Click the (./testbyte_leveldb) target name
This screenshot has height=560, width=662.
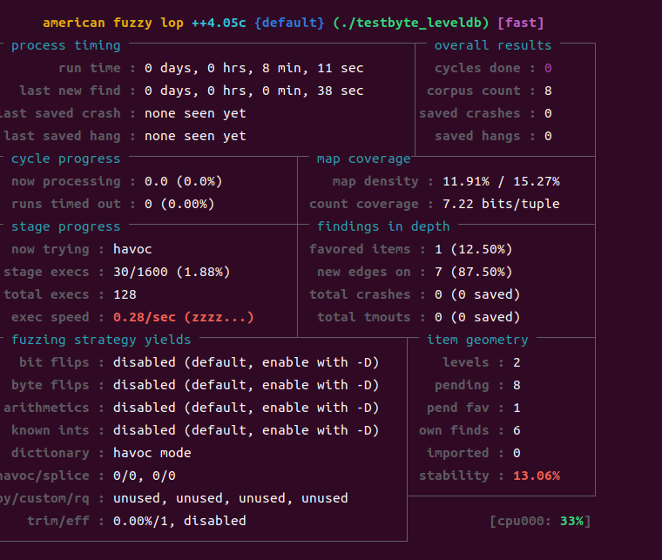(x=411, y=23)
